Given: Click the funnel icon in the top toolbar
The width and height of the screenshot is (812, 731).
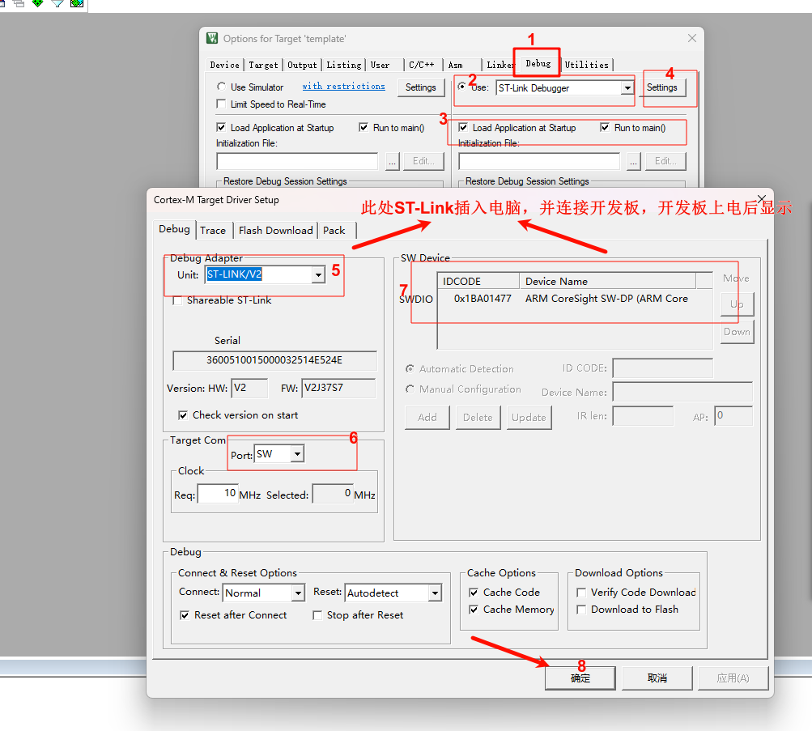Looking at the screenshot, I should point(57,3).
